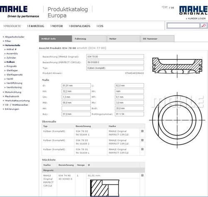
Task: Switch language via DE link
Action: pyautogui.click(x=172, y=8)
